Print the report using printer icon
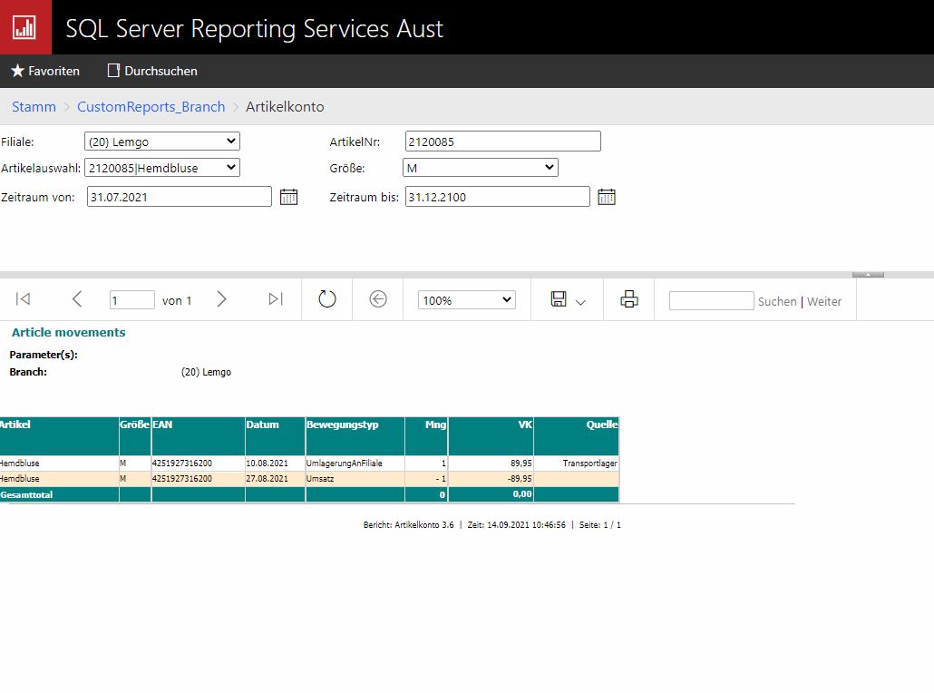The image size is (934, 693). tap(629, 299)
